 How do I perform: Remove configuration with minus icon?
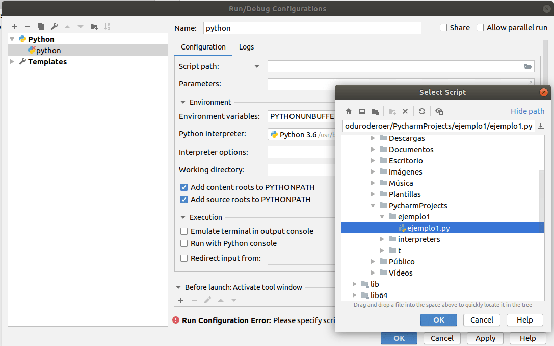(28, 27)
